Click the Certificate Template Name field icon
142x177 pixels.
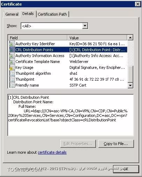(12, 62)
